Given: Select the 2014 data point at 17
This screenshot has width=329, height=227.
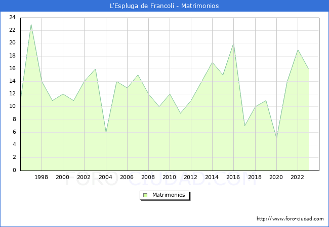Looking at the screenshot, I should [x=213, y=62].
